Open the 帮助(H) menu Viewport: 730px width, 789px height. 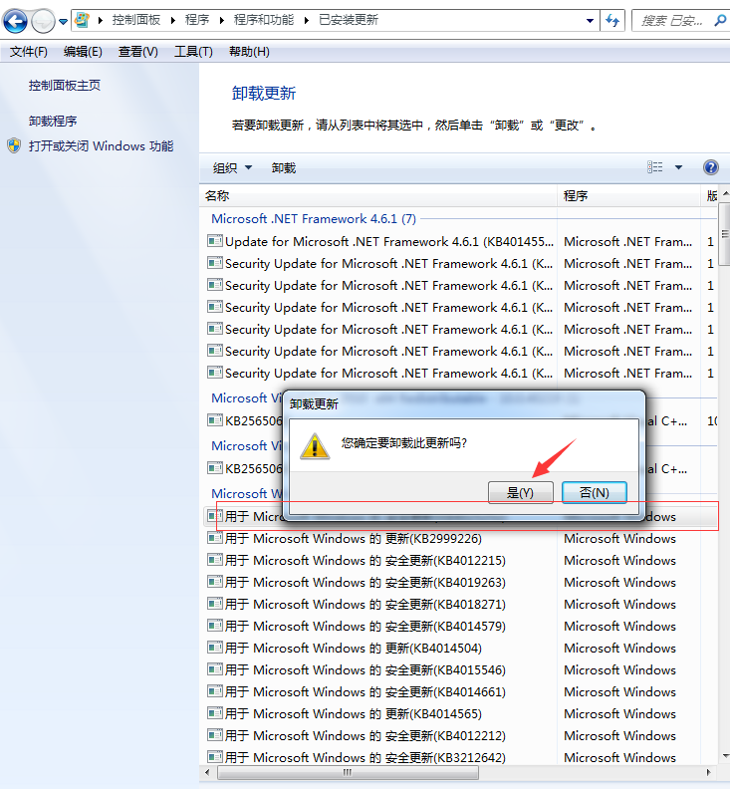click(249, 52)
